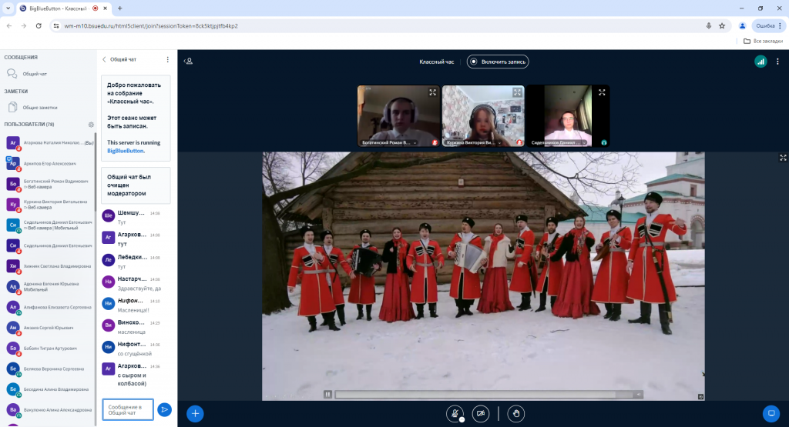Open the browser profile avatar
The image size is (789, 427).
742,25
